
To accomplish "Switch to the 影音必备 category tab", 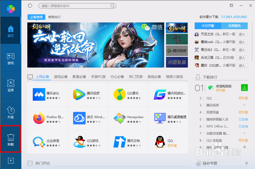I will [79, 77].
